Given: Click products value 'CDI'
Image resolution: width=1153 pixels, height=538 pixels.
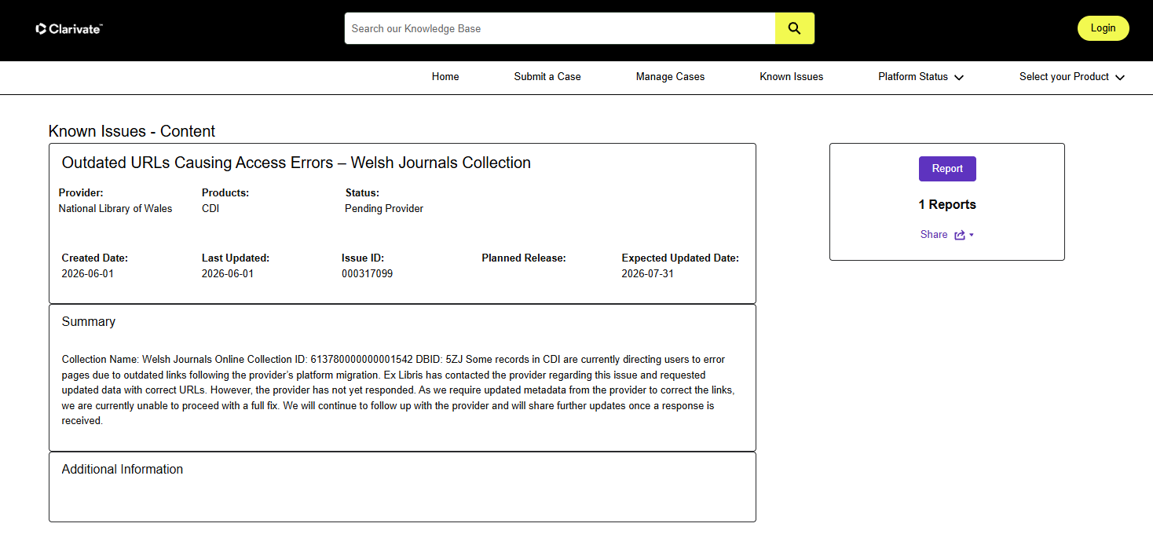Looking at the screenshot, I should (x=211, y=209).
